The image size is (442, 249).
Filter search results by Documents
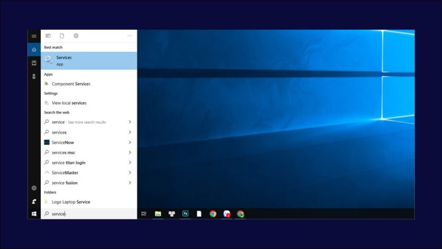coord(62,36)
